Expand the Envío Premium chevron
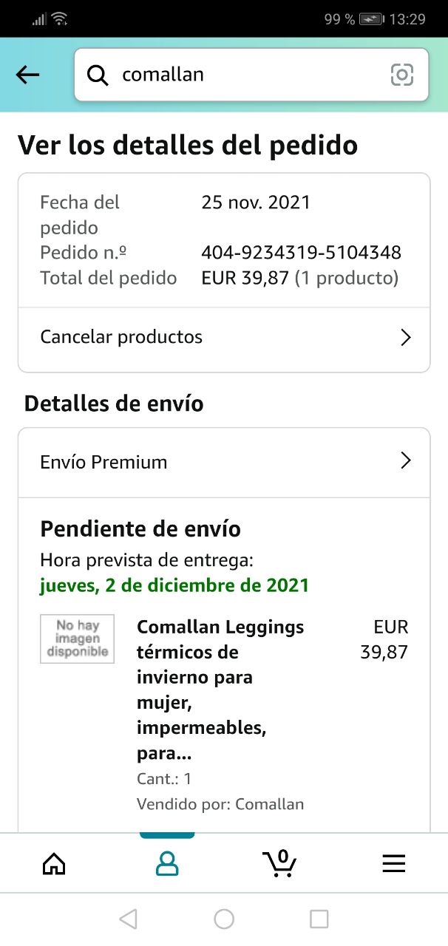 (405, 461)
